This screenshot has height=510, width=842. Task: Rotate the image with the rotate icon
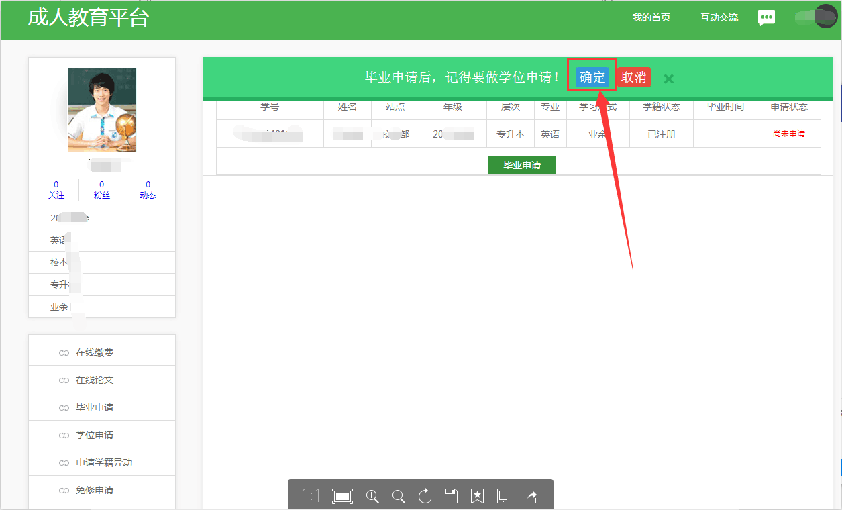[x=425, y=496]
